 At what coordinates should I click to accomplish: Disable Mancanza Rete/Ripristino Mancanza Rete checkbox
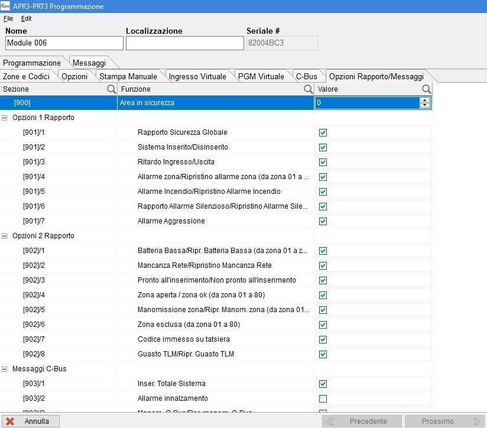click(323, 265)
